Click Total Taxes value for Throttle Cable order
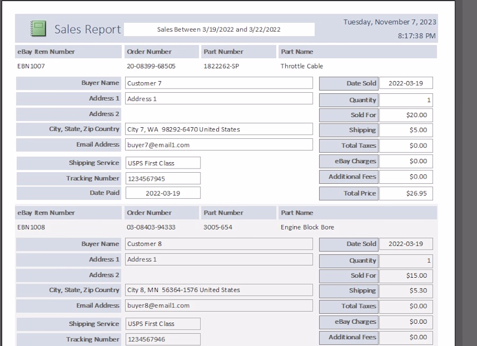 [406, 146]
